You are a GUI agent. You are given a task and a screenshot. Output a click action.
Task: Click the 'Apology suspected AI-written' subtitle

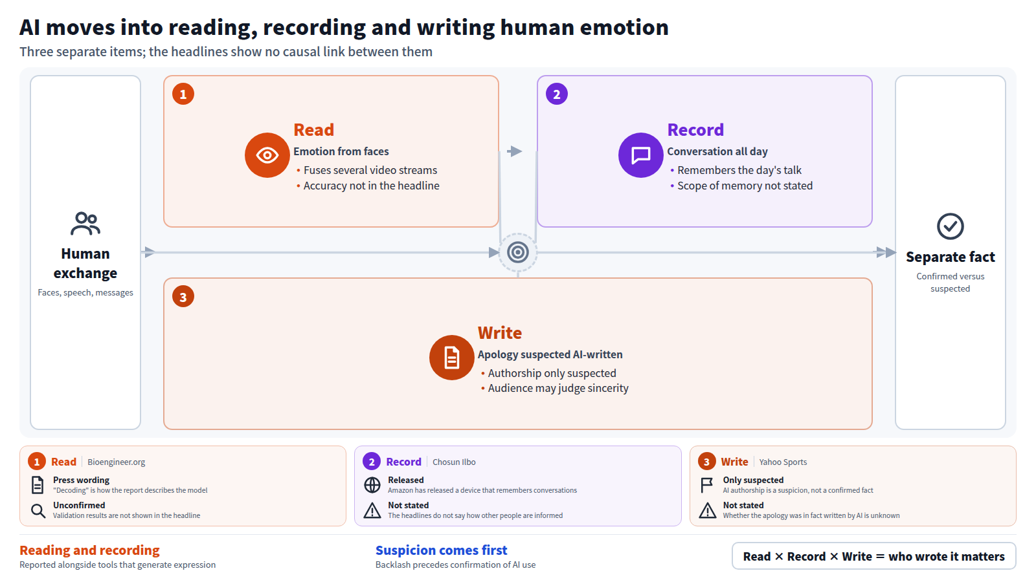point(550,354)
